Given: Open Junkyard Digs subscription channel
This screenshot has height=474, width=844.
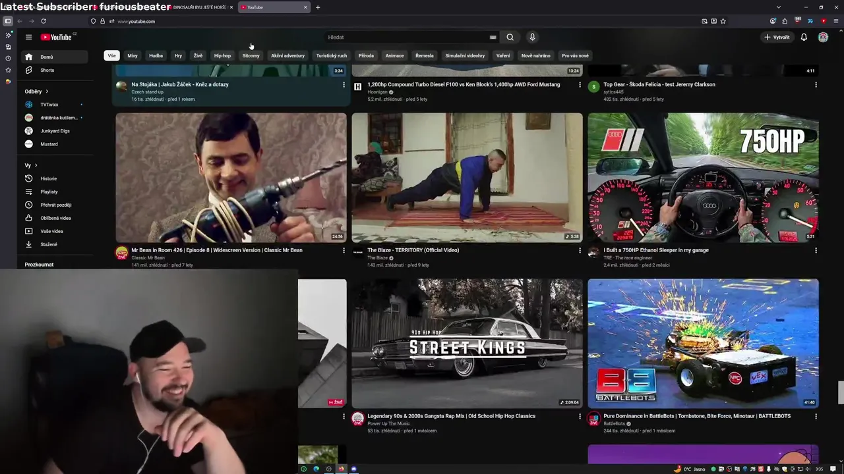Looking at the screenshot, I should pyautogui.click(x=55, y=131).
